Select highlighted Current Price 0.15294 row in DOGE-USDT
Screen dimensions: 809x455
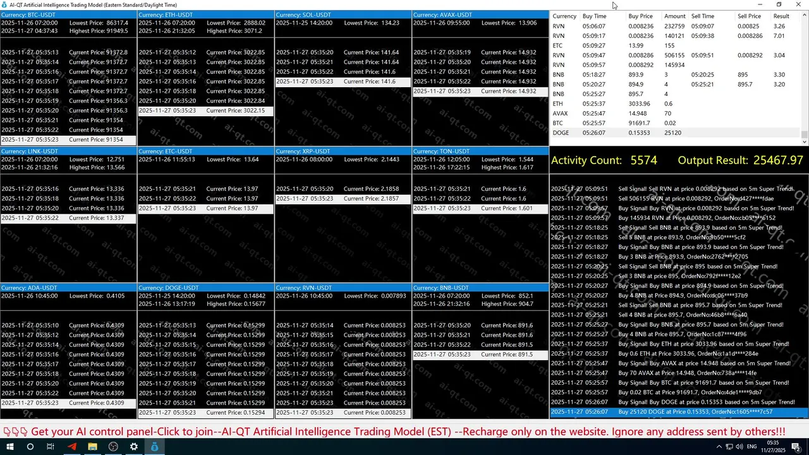click(205, 413)
